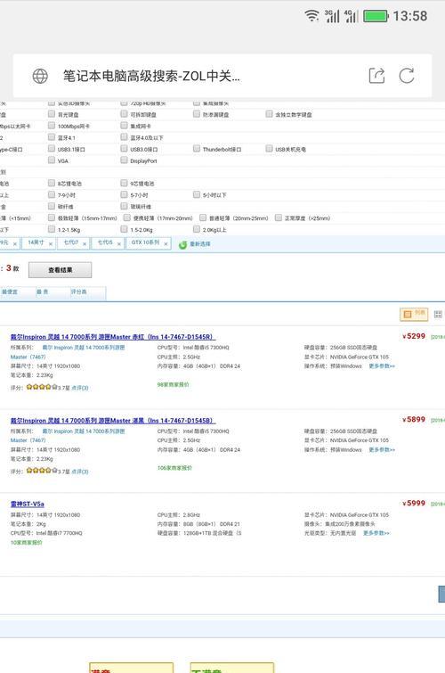Check the 8芯锂电池 checkbox

pos(52,183)
